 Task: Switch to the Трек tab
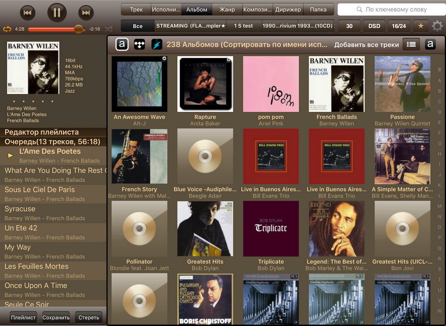(136, 9)
